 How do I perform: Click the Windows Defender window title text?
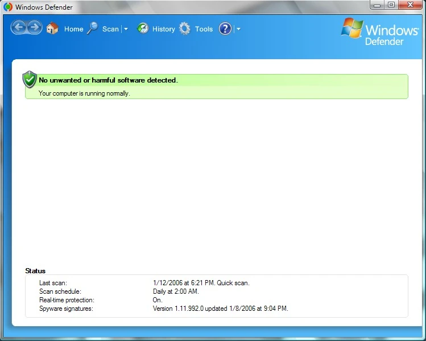coord(44,7)
